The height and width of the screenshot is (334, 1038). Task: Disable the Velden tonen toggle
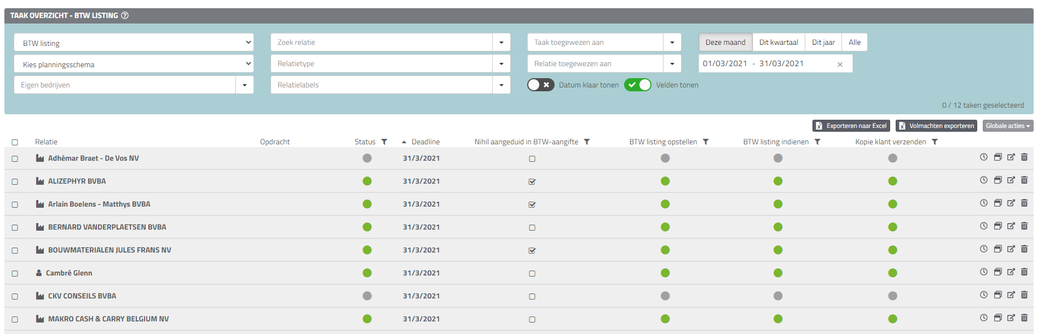point(638,85)
